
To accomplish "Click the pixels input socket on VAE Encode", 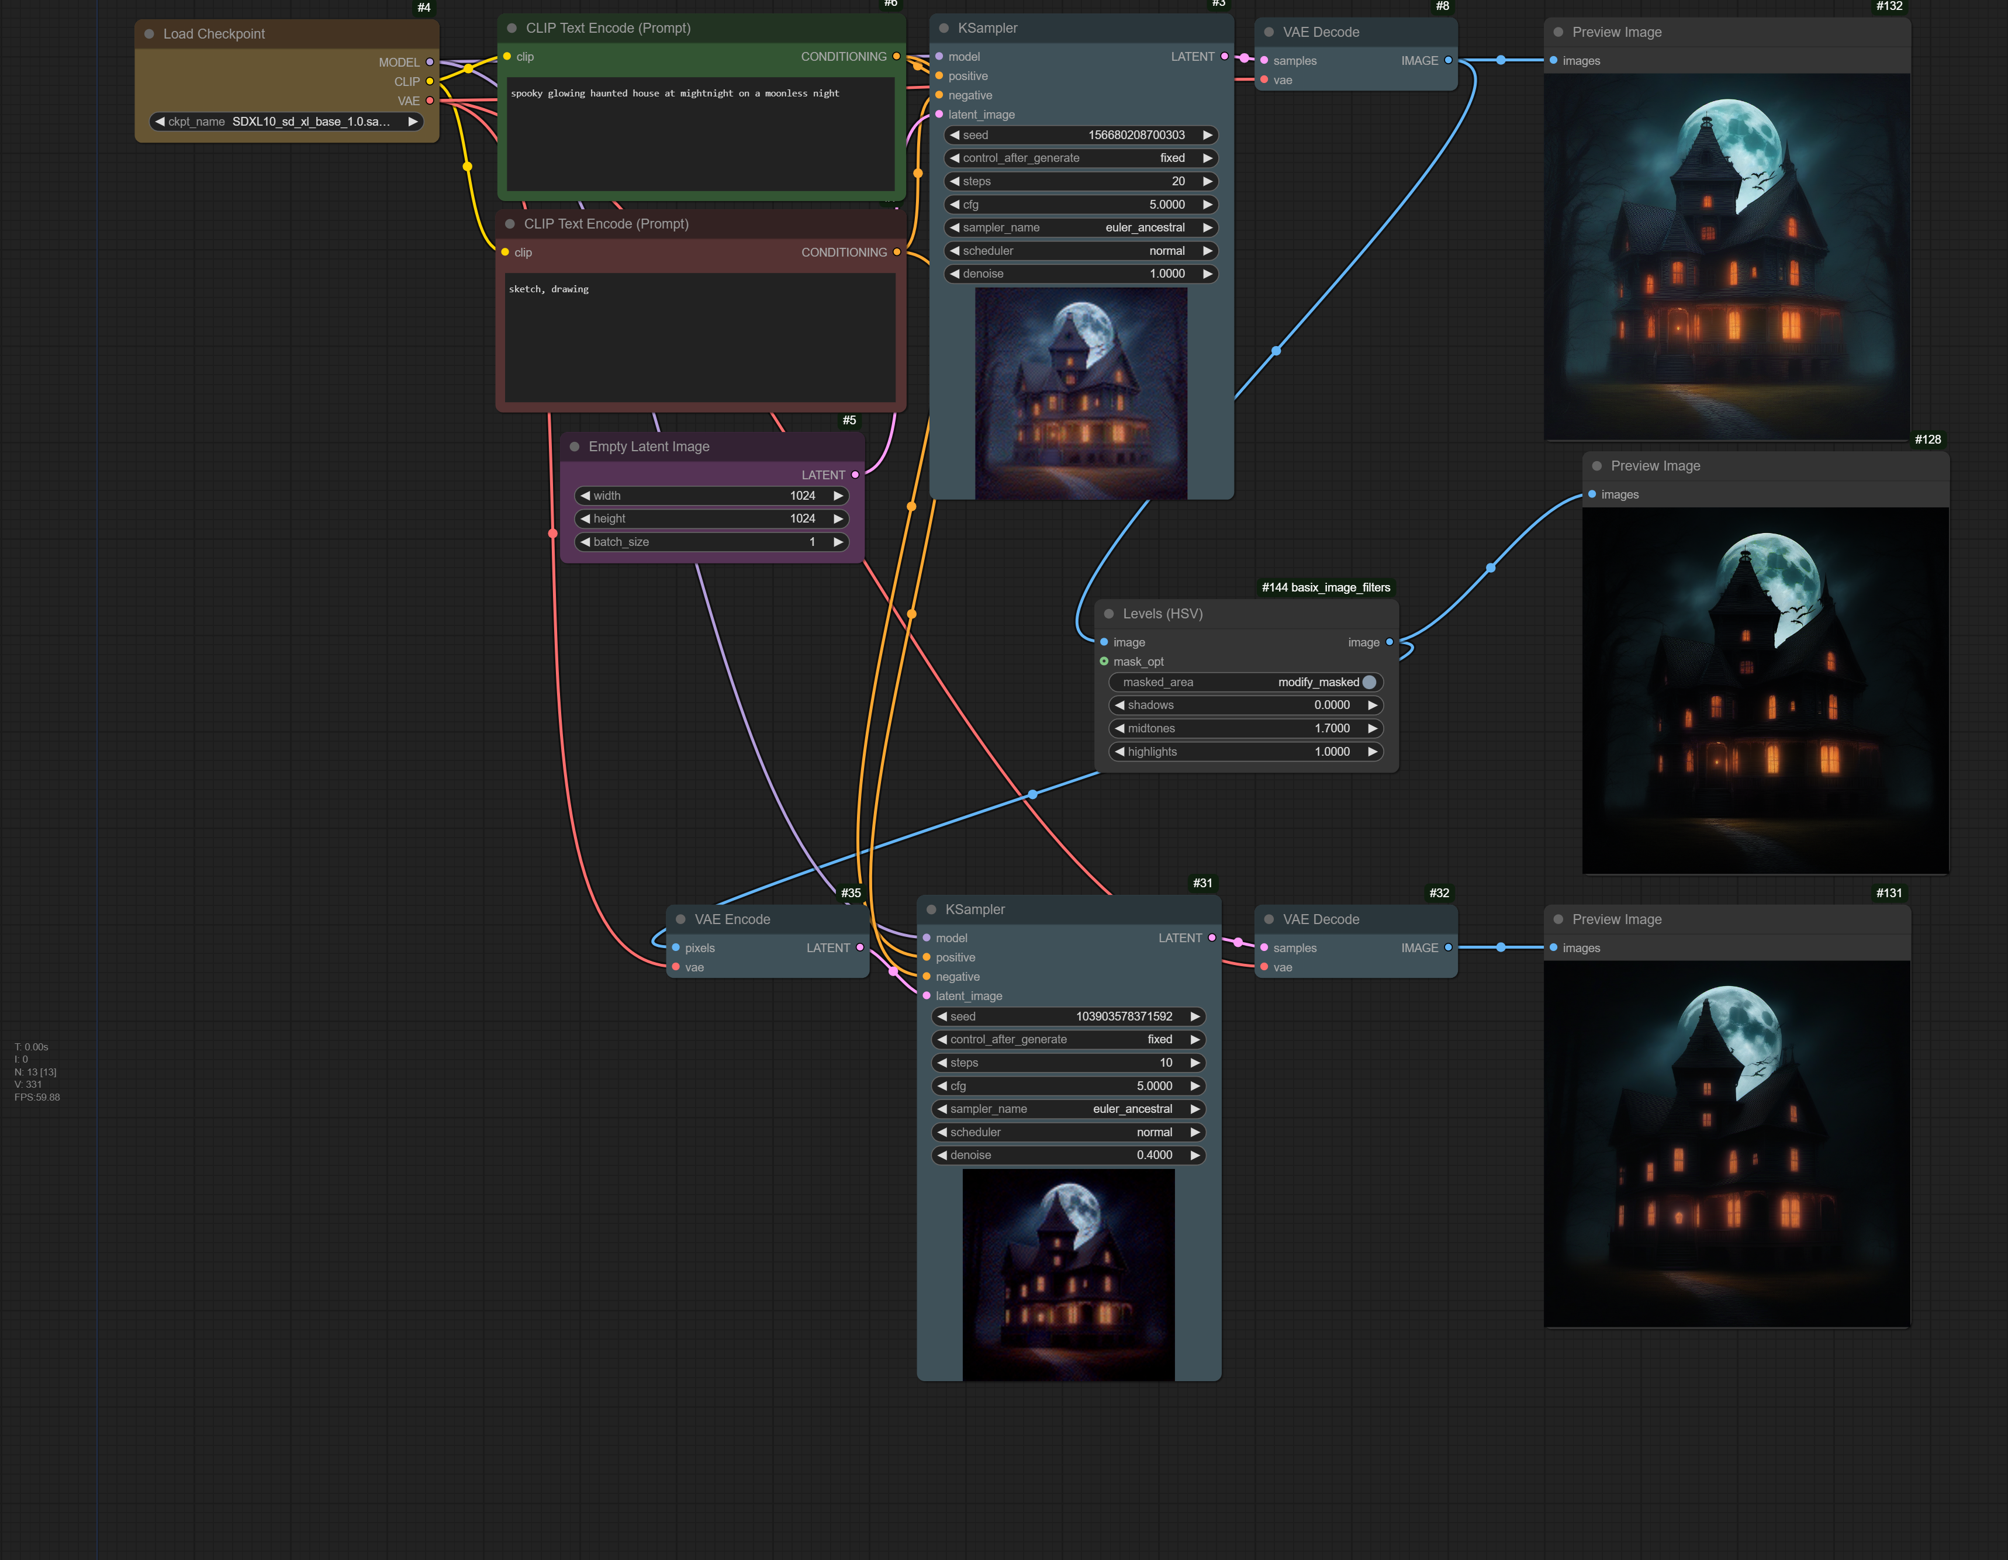I will (x=676, y=948).
